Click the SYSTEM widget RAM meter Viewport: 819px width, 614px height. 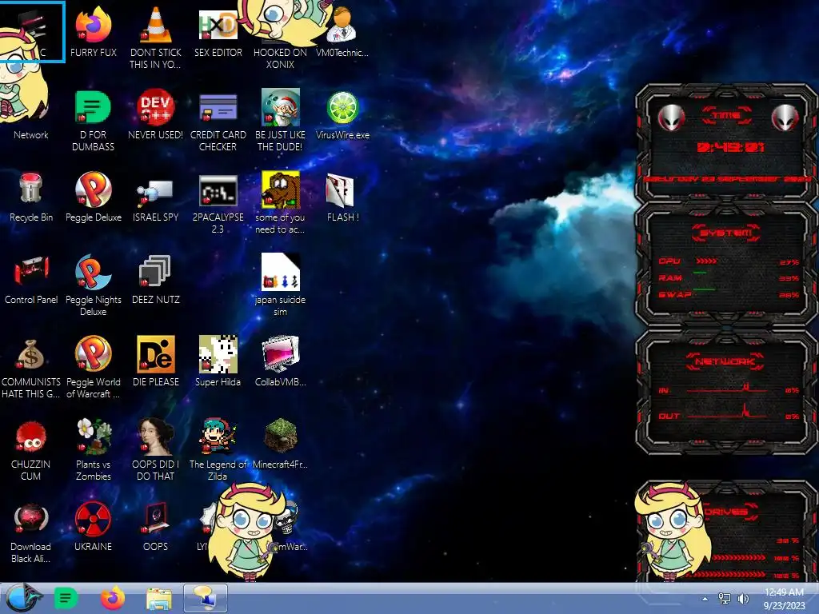click(x=729, y=278)
